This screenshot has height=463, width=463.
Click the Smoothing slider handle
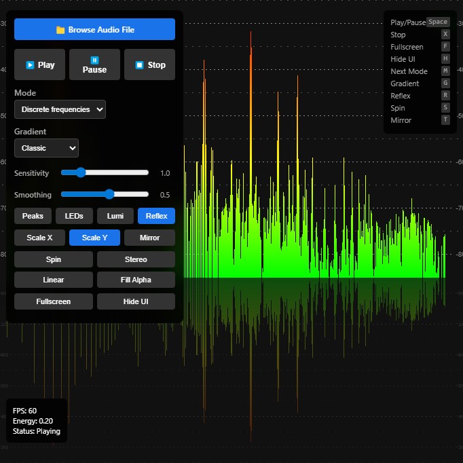(109, 194)
